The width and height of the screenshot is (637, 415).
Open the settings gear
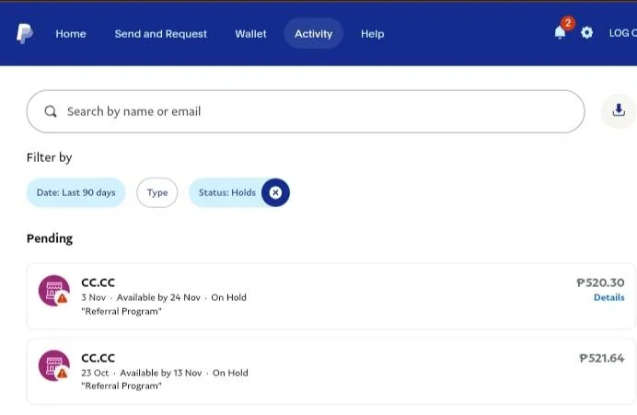586,32
